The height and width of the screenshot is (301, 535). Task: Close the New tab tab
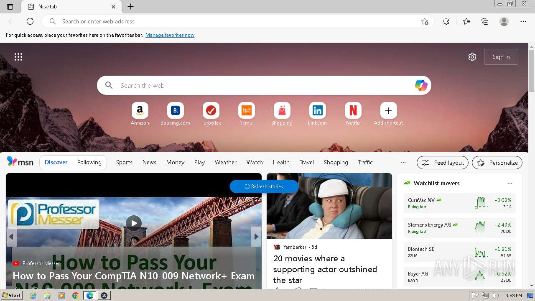[114, 7]
